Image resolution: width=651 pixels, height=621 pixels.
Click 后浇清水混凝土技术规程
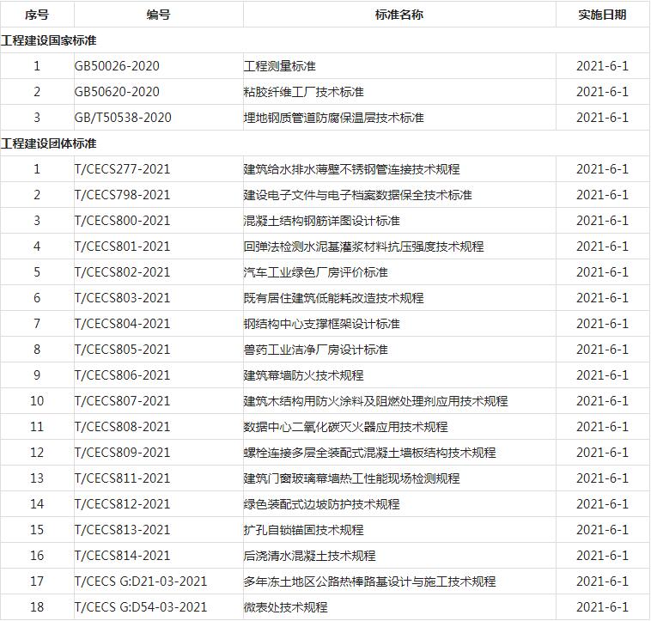pos(310,555)
